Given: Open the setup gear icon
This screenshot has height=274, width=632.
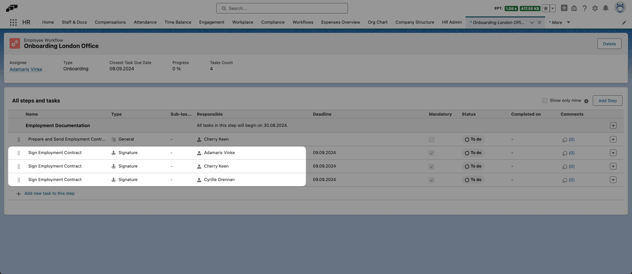Looking at the screenshot, I should tap(595, 8).
